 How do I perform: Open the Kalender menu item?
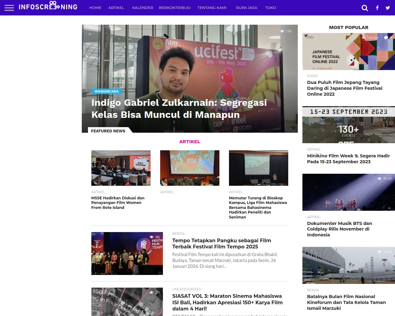coord(143,8)
